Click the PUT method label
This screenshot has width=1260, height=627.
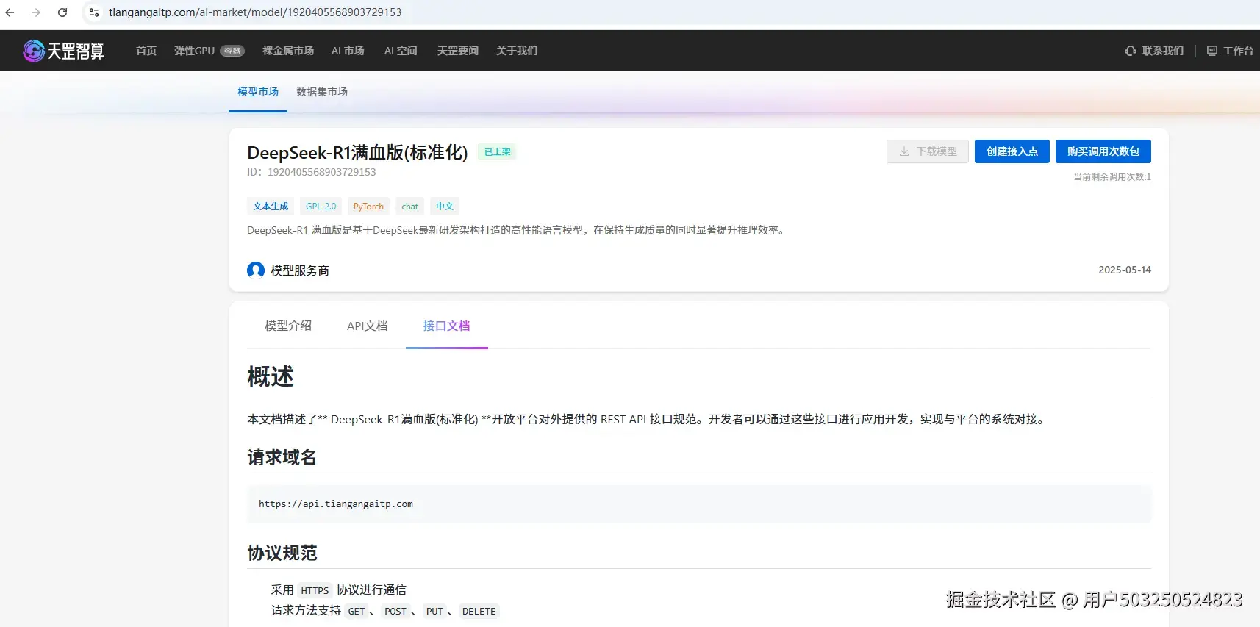(x=434, y=611)
